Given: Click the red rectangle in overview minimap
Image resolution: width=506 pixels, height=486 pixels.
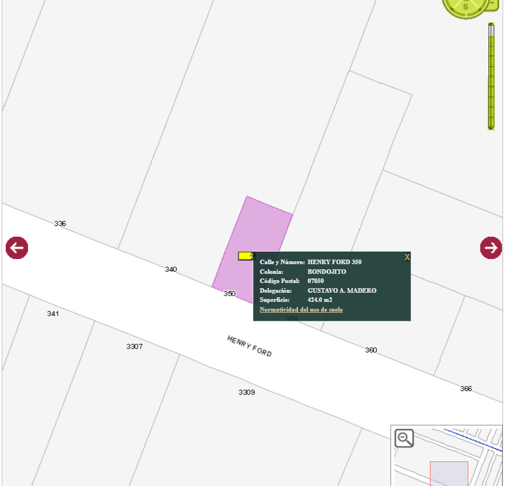Looking at the screenshot, I should (x=449, y=473).
